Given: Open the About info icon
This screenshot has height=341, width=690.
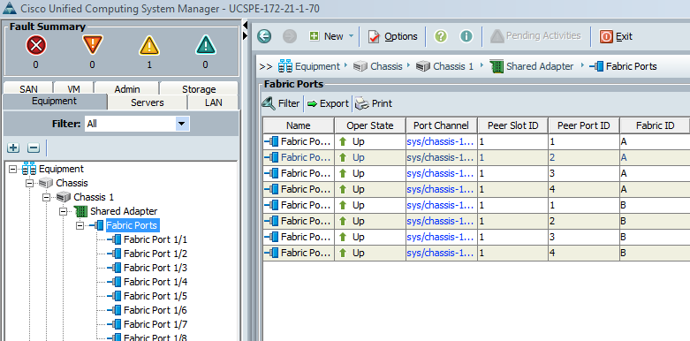Looking at the screenshot, I should [x=466, y=36].
